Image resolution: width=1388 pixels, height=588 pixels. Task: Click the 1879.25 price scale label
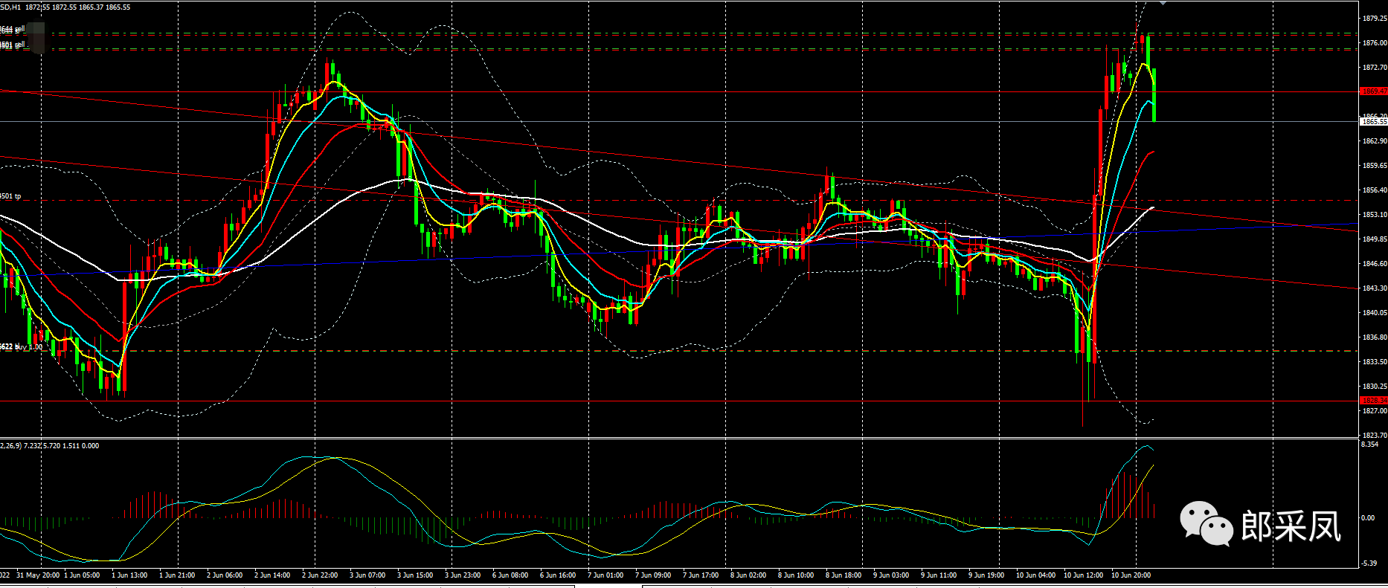coord(1373,19)
